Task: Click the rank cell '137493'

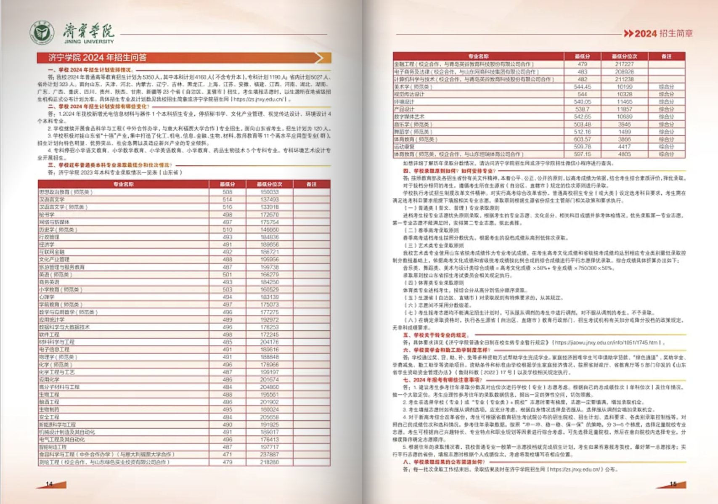Action: 270,199
